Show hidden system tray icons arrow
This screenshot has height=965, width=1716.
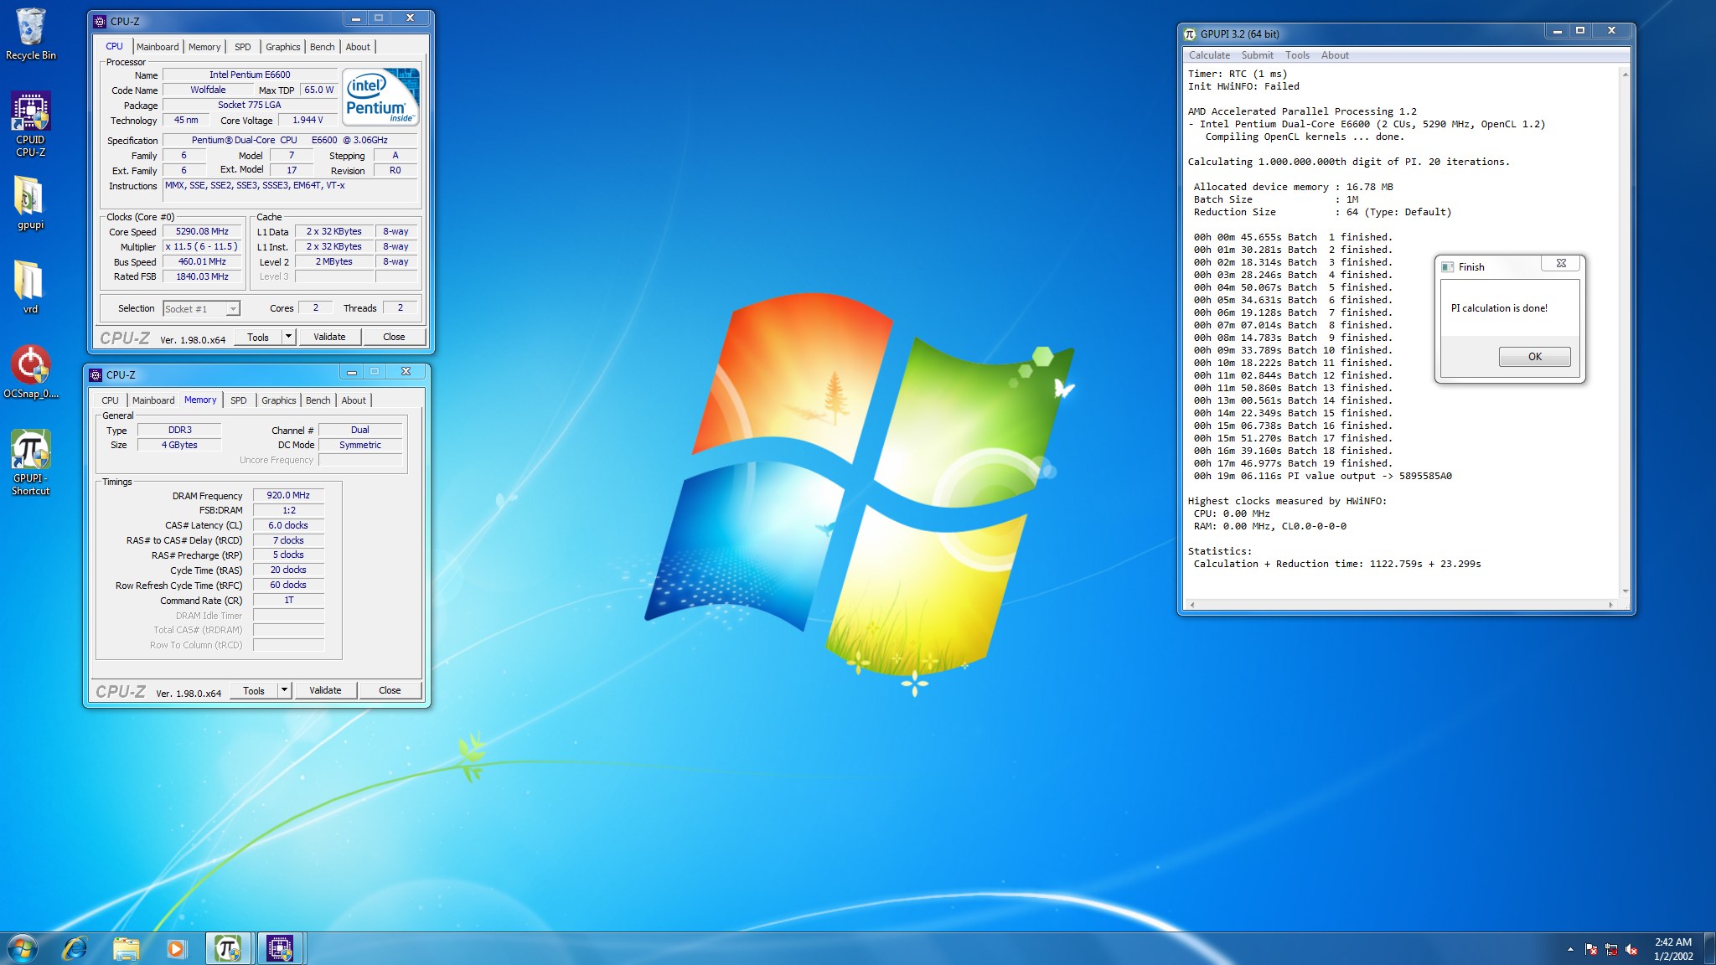1569,949
